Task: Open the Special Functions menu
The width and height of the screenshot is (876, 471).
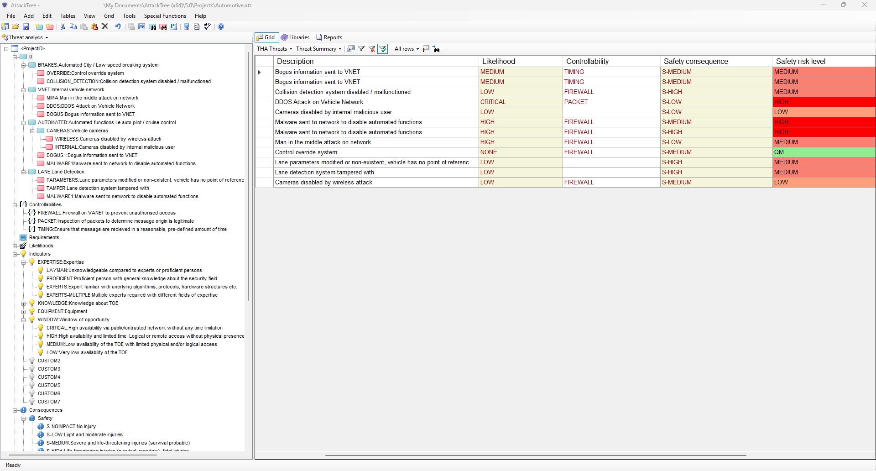Action: pos(165,16)
